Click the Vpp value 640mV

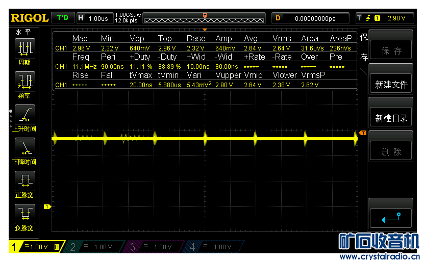tap(139, 48)
